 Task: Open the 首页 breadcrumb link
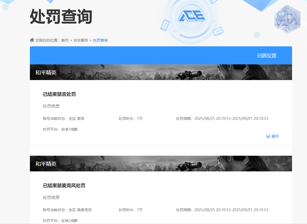click(65, 40)
